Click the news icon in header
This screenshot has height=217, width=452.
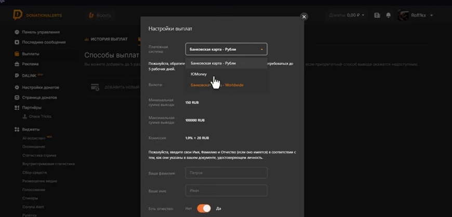click(377, 15)
